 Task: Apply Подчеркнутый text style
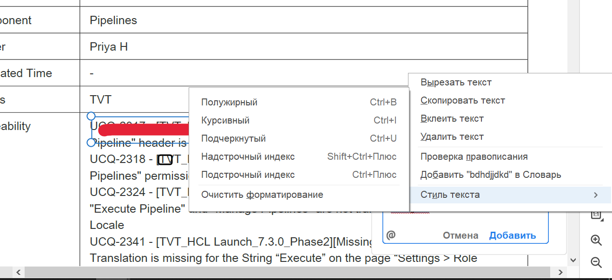pos(233,139)
